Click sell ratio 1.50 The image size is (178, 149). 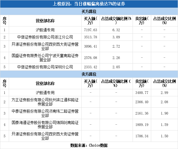pyautogui.click(x=164, y=136)
